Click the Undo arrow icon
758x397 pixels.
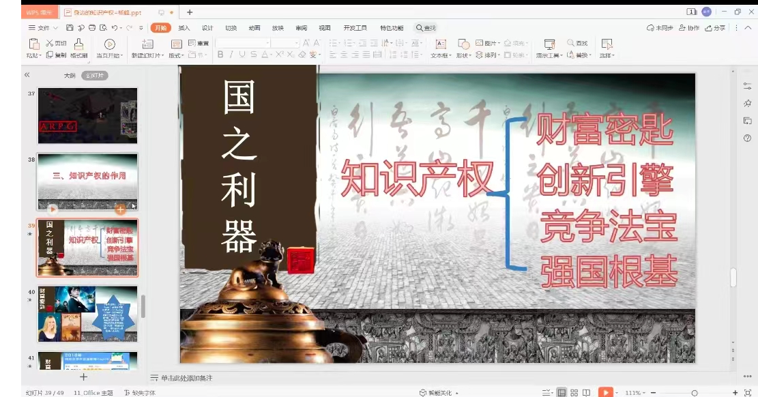(114, 28)
